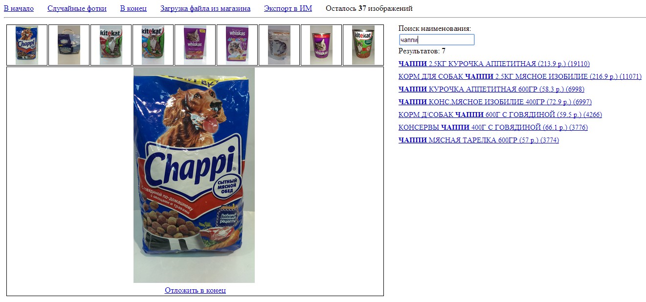Go to 'В начало' link
This screenshot has width=646, height=302.
click(x=19, y=8)
